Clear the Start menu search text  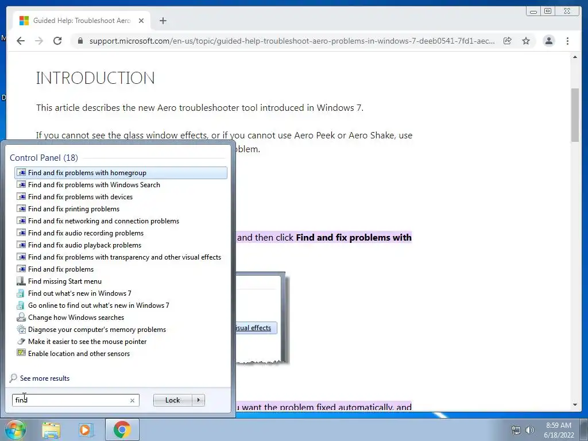[x=132, y=400]
